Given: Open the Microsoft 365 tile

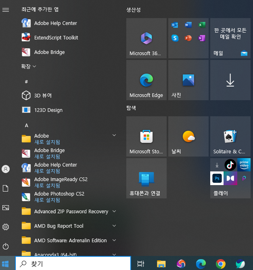Looking at the screenshot, I should [146, 38].
